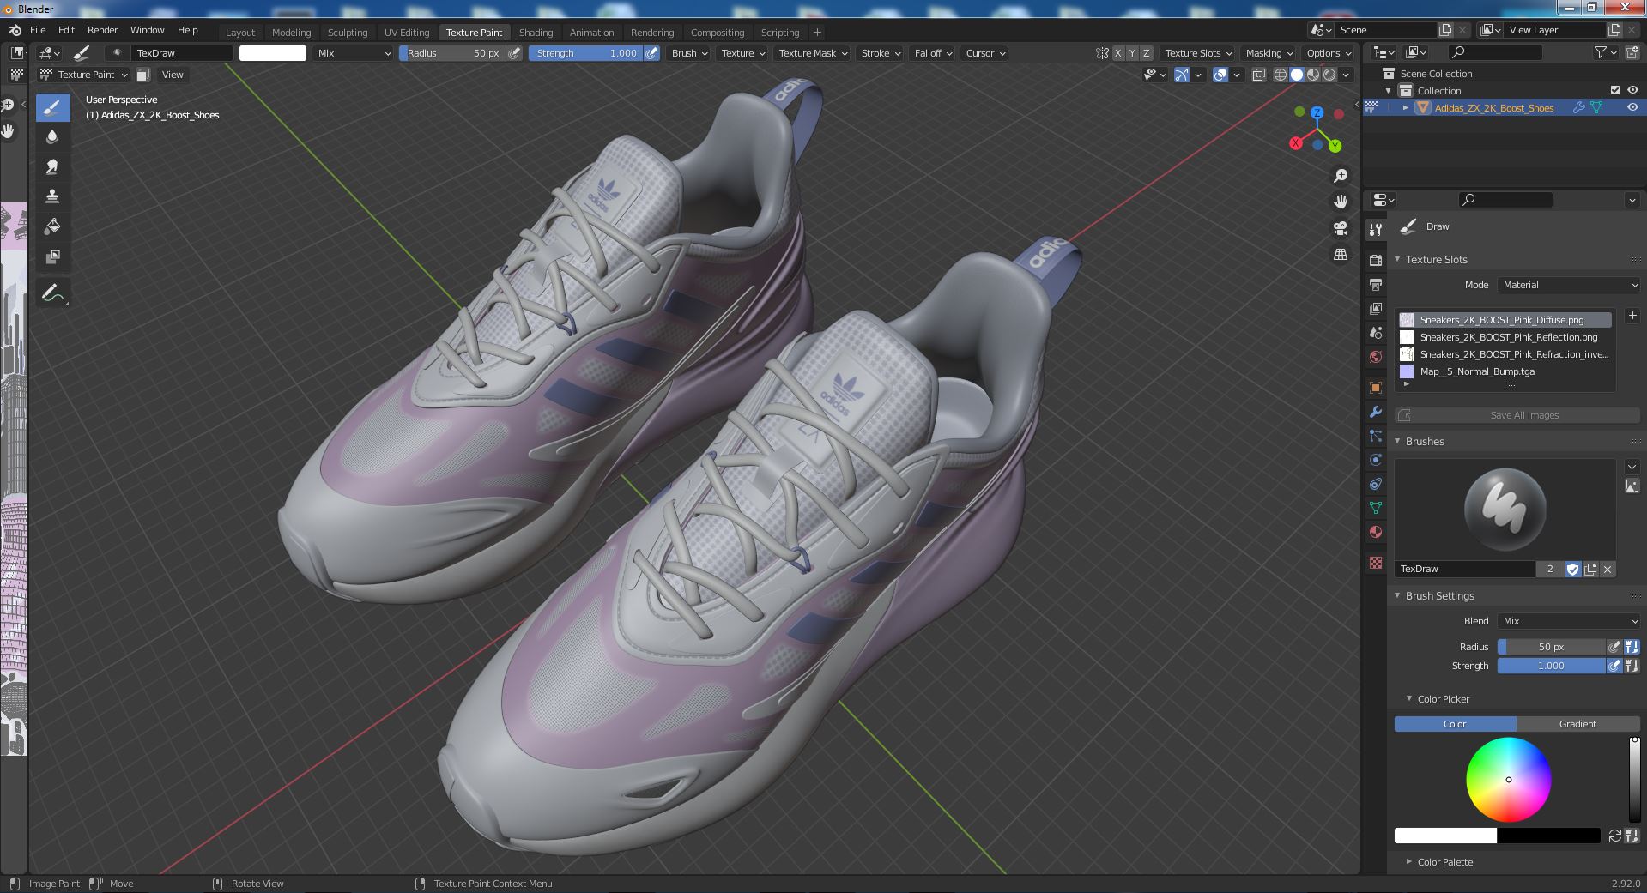Toggle viewport overlays display
Viewport: 1647px width, 893px height.
[1220, 75]
